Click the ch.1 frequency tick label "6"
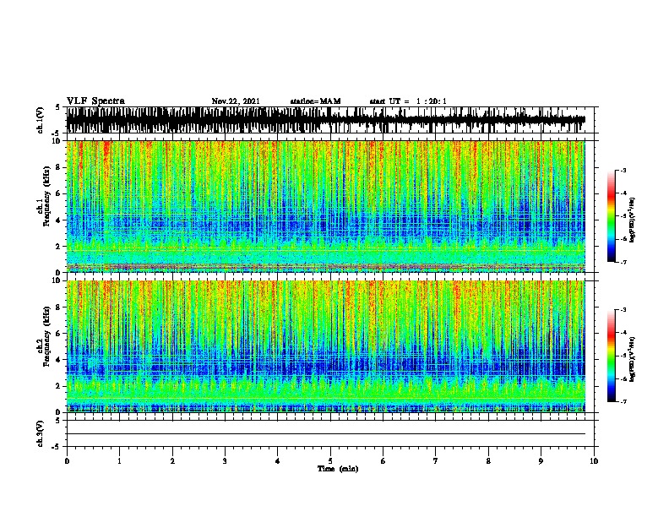The height and width of the screenshot is (517, 669). [58, 193]
